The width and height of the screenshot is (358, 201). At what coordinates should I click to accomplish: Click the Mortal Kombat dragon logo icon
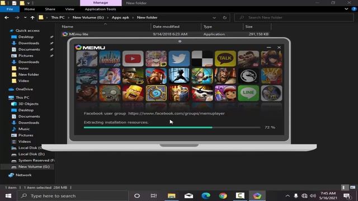click(x=248, y=76)
